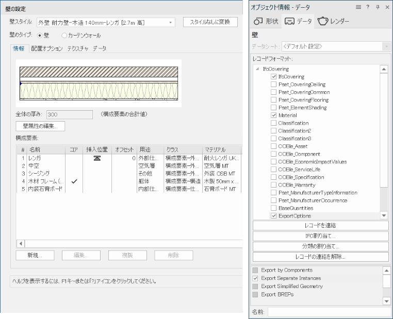Collapse the IfcCovering tree node
The height and width of the screenshot is (319, 393).
click(x=257, y=69)
